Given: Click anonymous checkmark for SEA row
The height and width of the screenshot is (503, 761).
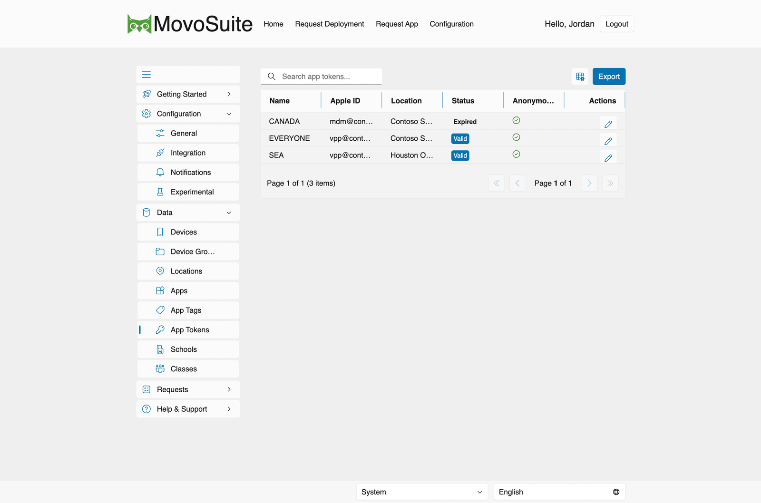Looking at the screenshot, I should (x=516, y=154).
